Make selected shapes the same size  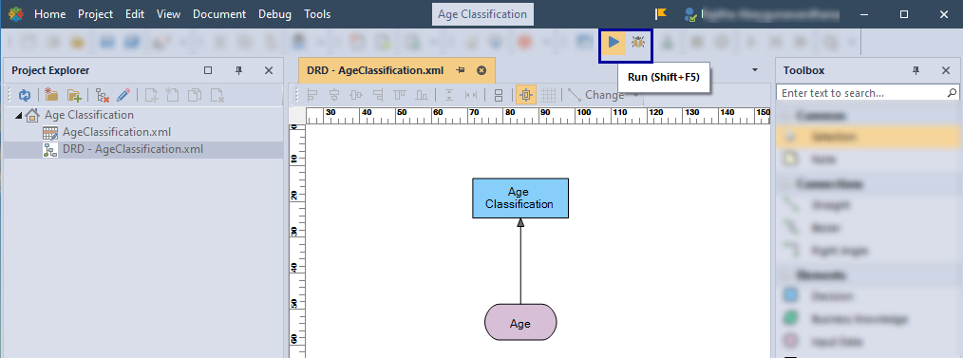499,95
